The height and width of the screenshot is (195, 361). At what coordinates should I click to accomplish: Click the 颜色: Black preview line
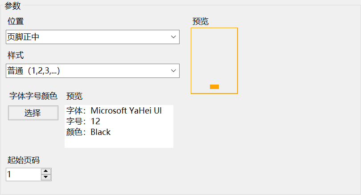pyautogui.click(x=88, y=132)
